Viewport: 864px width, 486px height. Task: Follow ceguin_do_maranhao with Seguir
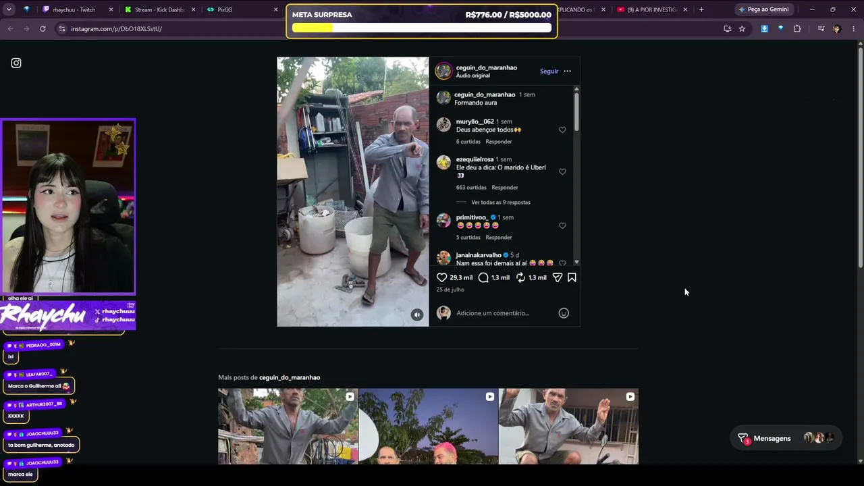pyautogui.click(x=549, y=71)
